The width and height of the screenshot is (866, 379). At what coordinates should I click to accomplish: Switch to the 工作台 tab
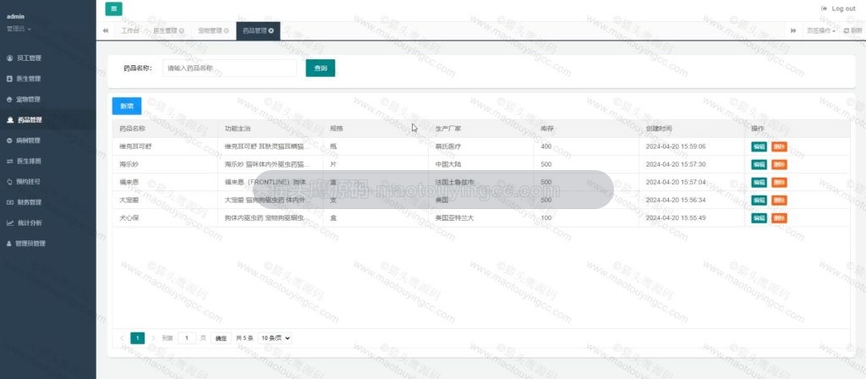point(130,31)
